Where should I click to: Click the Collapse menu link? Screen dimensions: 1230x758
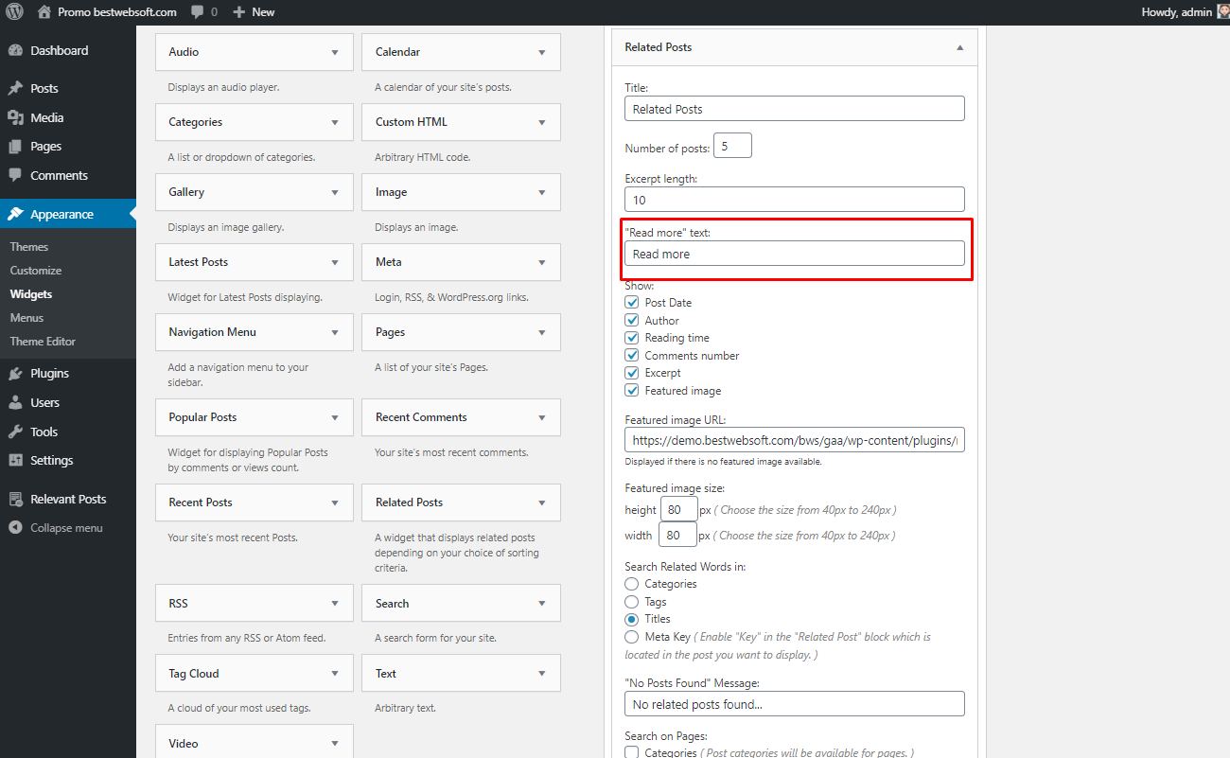pos(68,528)
